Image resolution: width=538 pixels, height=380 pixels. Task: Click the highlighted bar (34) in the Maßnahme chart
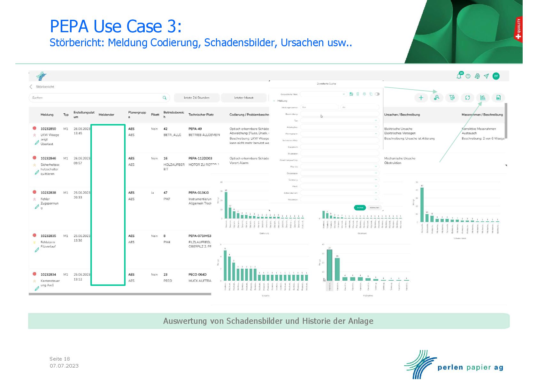pos(329,265)
